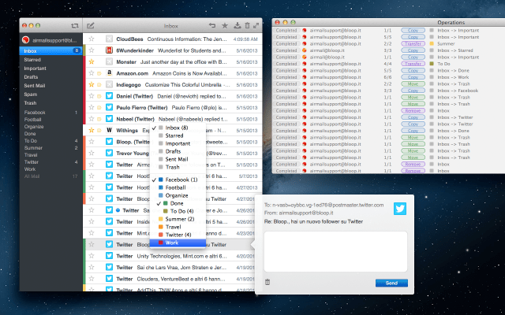505x315 pixels.
Task: Click the star icon in Inbox toolbar
Action: coord(225,26)
